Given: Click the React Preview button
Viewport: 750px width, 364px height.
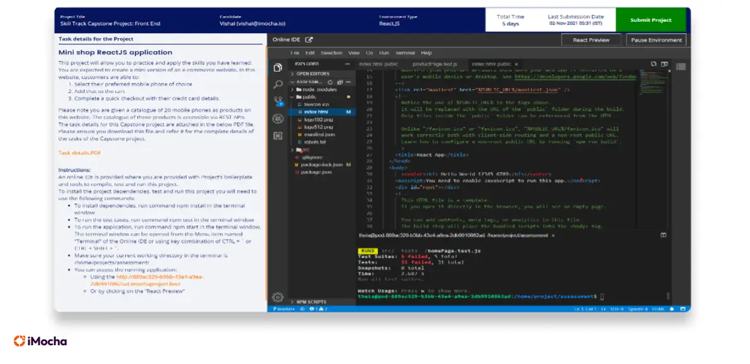Looking at the screenshot, I should pyautogui.click(x=591, y=40).
